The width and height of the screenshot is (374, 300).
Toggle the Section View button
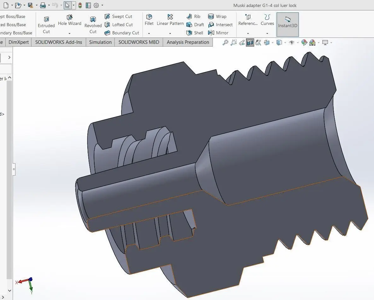(250, 43)
